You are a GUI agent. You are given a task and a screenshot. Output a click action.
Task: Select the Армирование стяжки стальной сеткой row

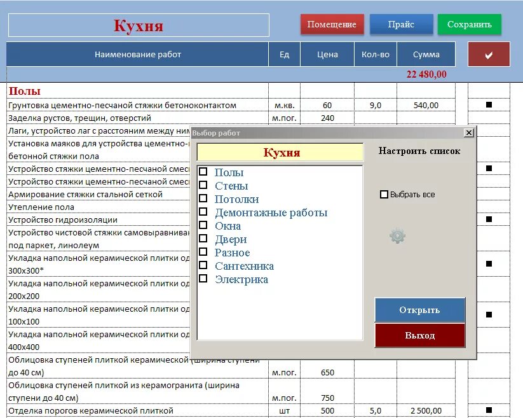tap(85, 194)
